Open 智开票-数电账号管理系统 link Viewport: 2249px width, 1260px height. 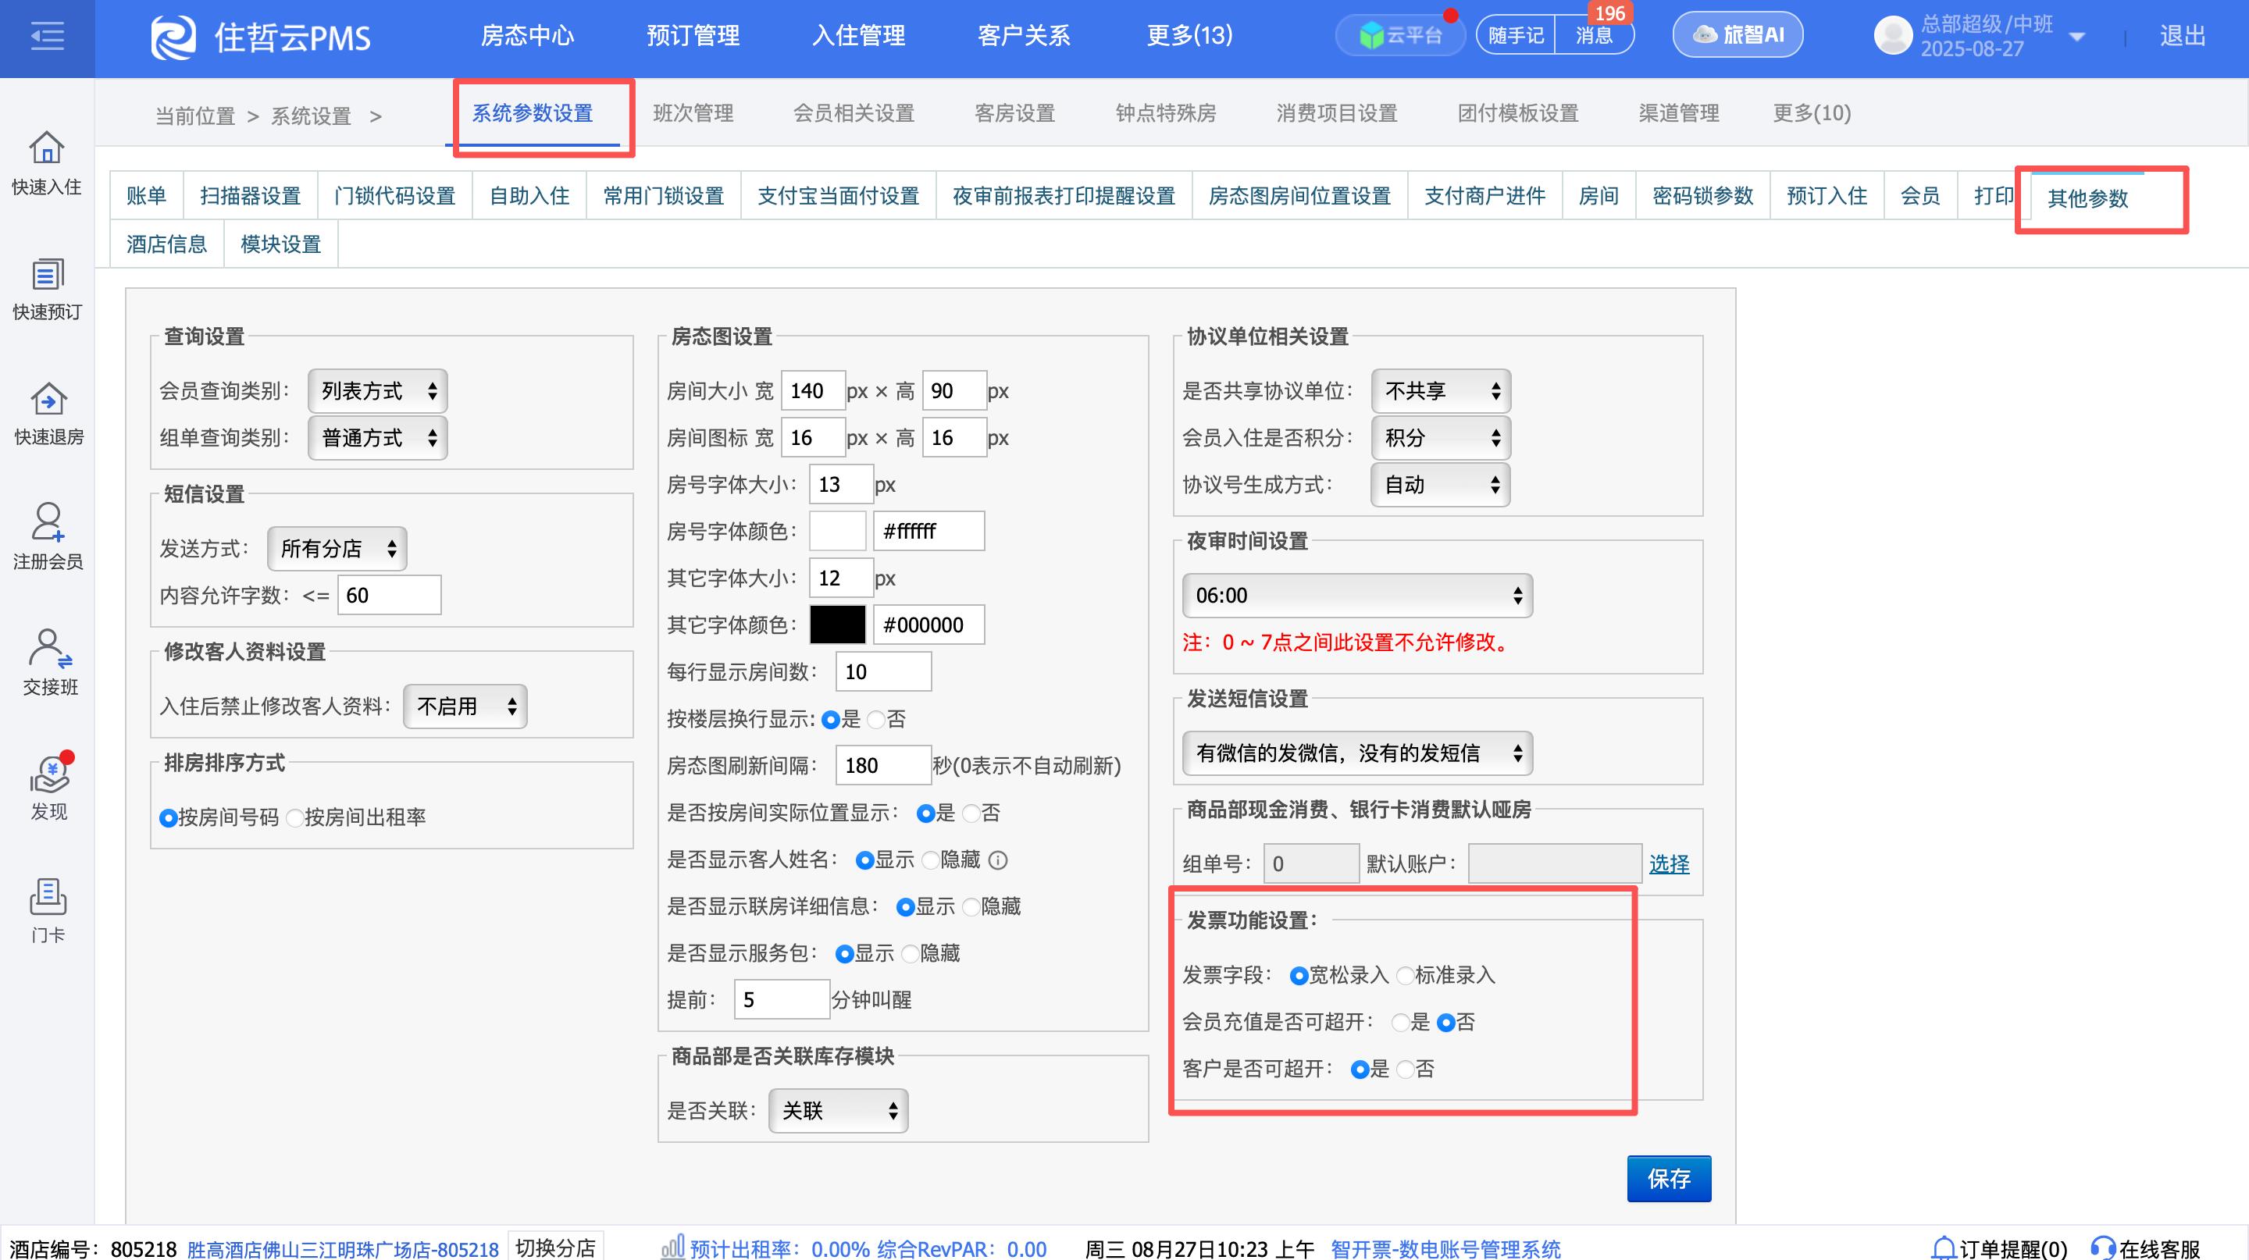(1445, 1251)
